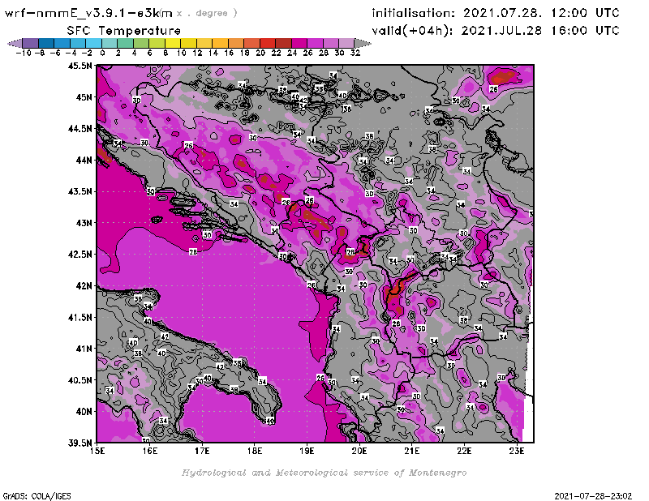Click the 'SFC Temperature' legend title
The height and width of the screenshot is (501, 649).
[x=124, y=31]
